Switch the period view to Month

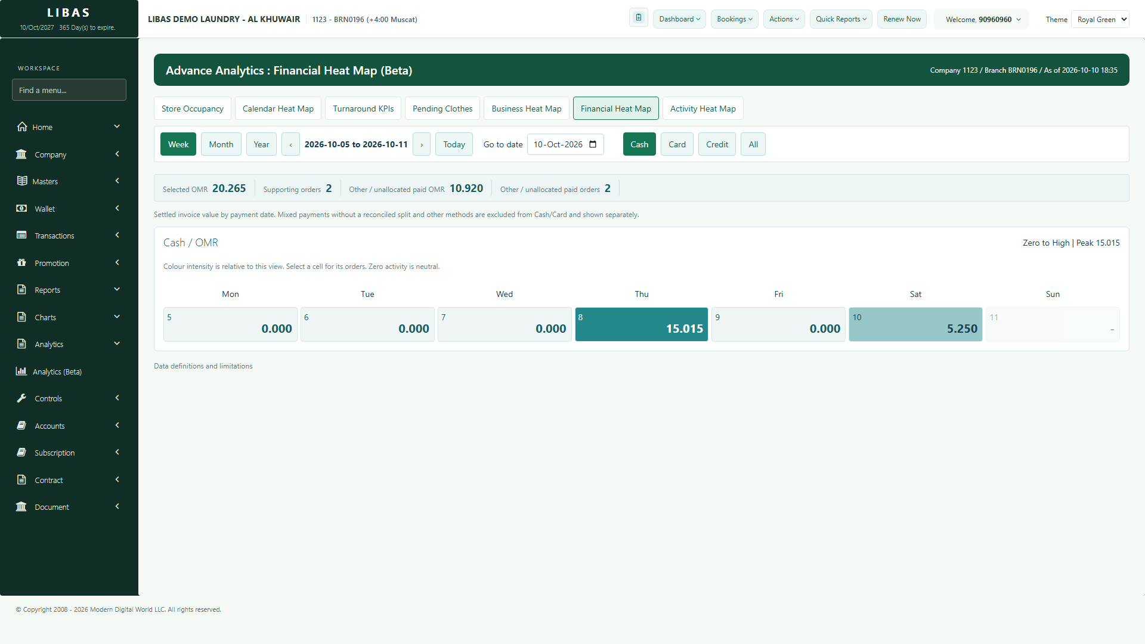click(x=221, y=144)
